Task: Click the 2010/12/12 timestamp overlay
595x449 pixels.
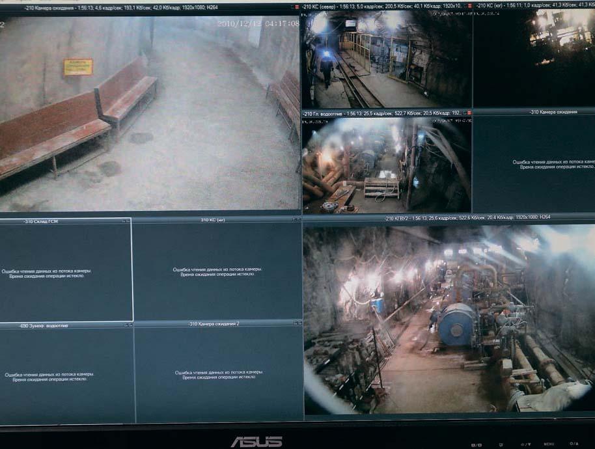Action: tap(258, 23)
